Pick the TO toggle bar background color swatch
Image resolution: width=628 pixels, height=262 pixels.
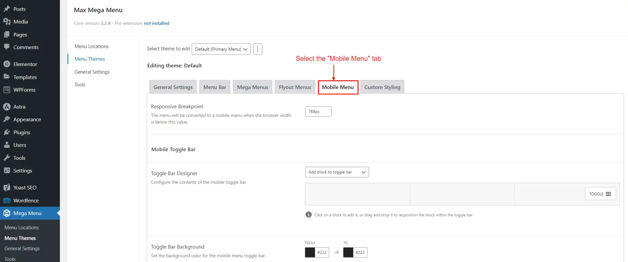pos(348,252)
